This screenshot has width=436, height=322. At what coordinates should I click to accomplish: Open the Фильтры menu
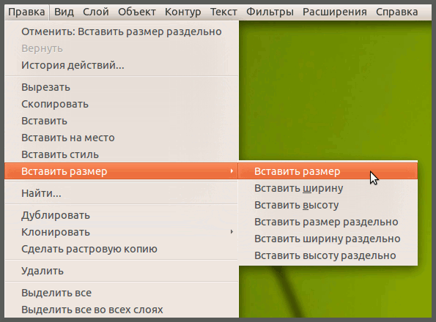(x=270, y=12)
